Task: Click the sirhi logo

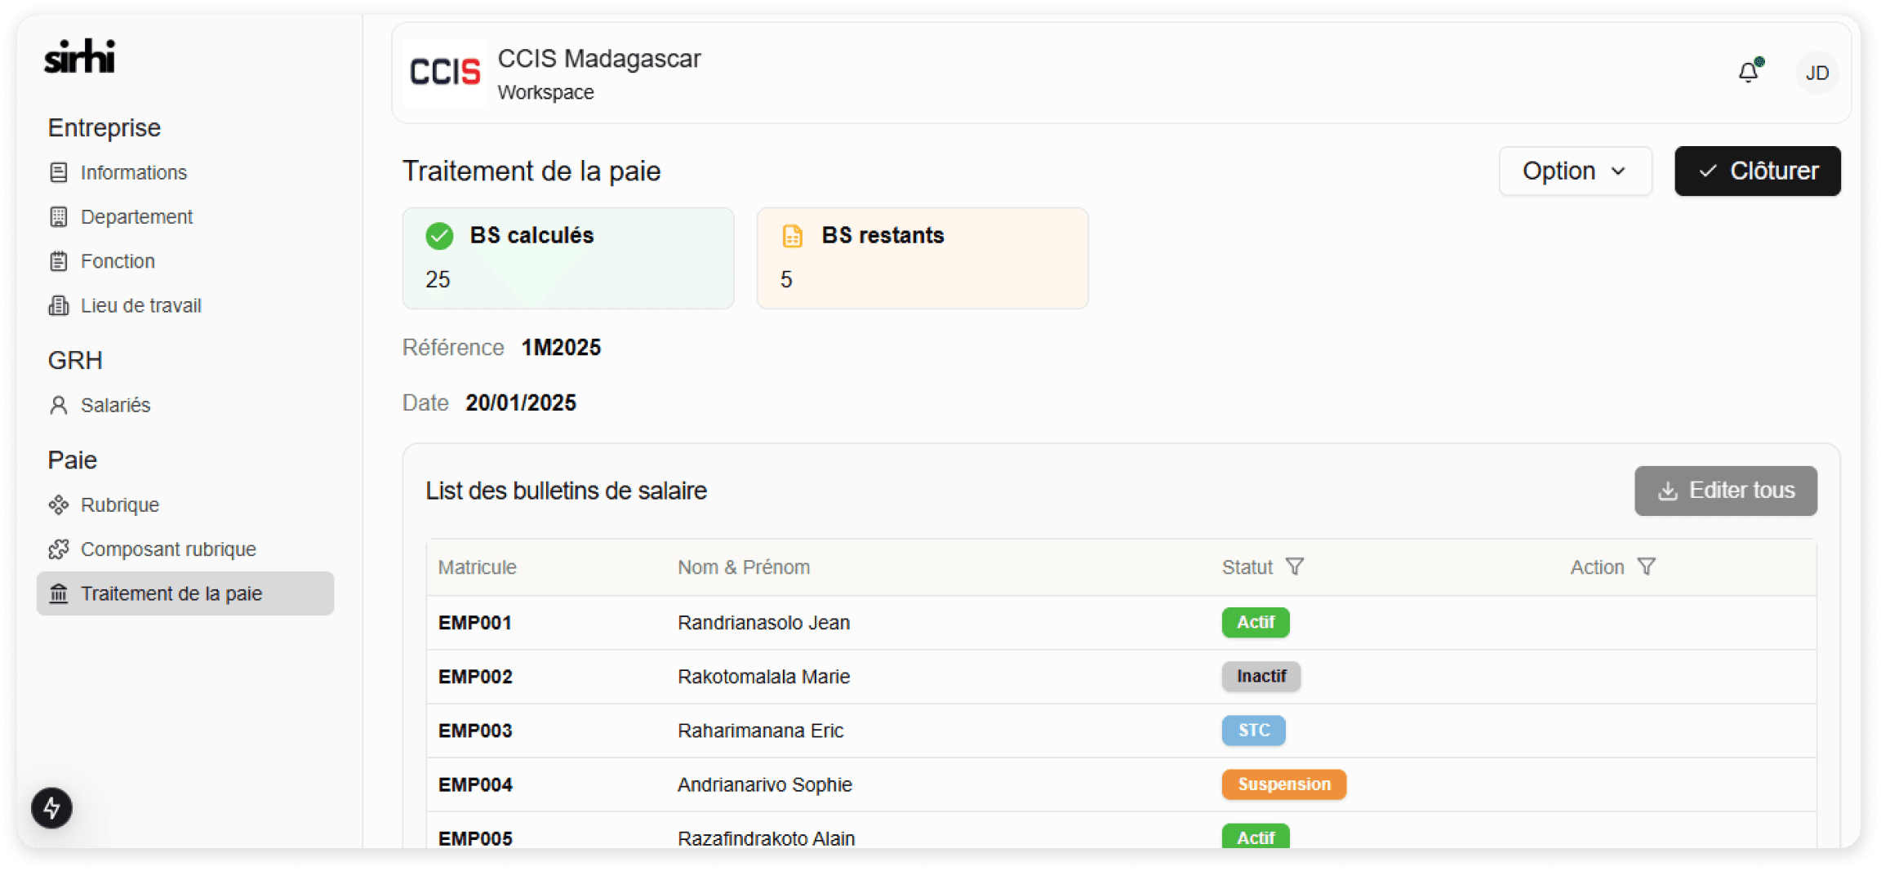Action: click(x=80, y=56)
